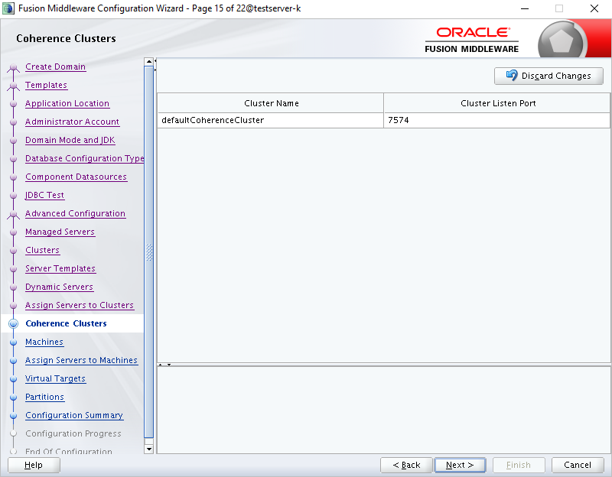Screen dimensions: 612x477
Task: Open Virtual Targets step
Action: pyautogui.click(x=55, y=378)
